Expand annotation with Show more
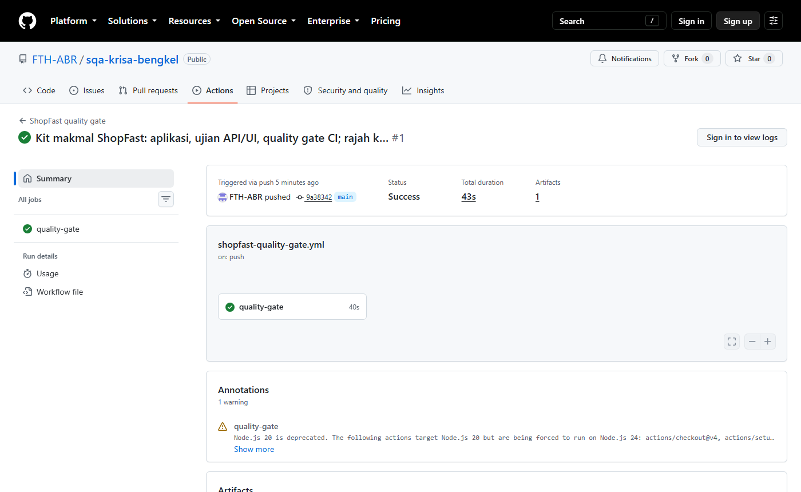 pyautogui.click(x=254, y=449)
